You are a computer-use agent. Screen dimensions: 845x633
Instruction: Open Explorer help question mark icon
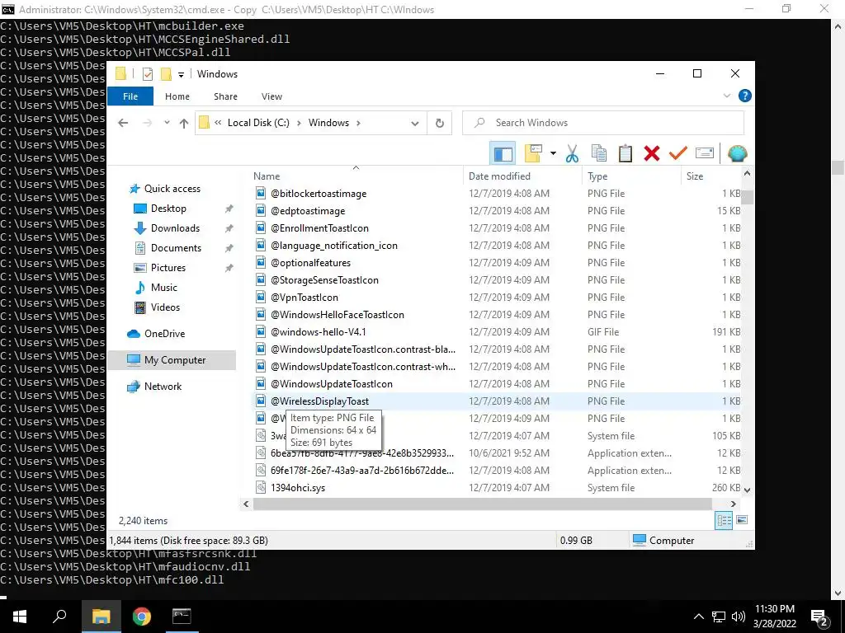pos(745,96)
